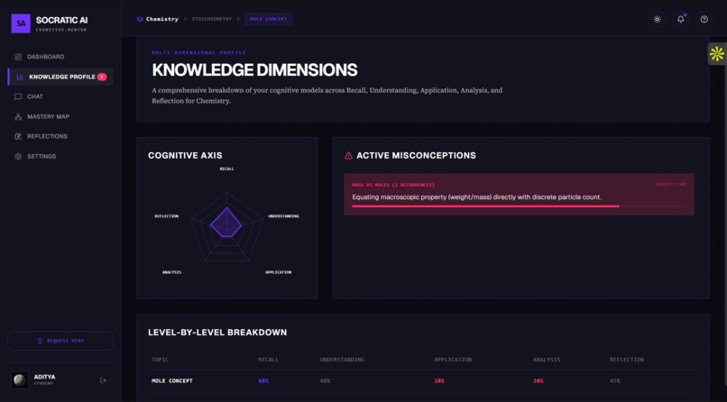Click the yellow asterisk widget button
This screenshot has width=727, height=402.
(x=717, y=54)
